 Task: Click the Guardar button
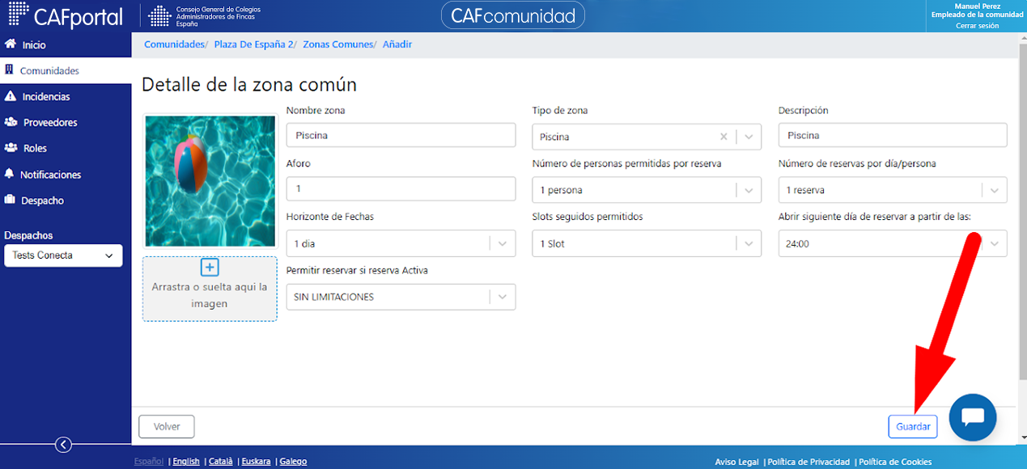click(913, 426)
